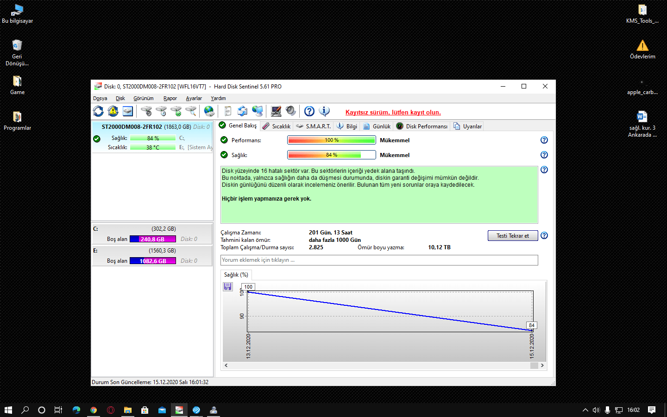The width and height of the screenshot is (667, 417).
Task: Open File Explorer from the taskbar
Action: tap(128, 410)
